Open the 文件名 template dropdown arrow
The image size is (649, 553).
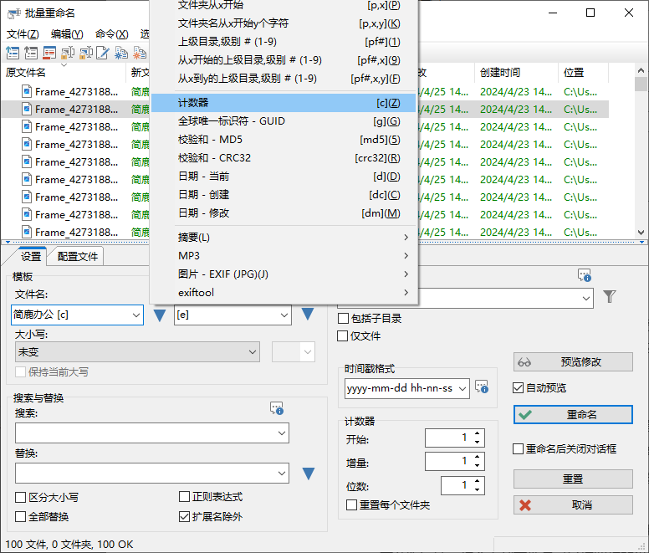(135, 315)
